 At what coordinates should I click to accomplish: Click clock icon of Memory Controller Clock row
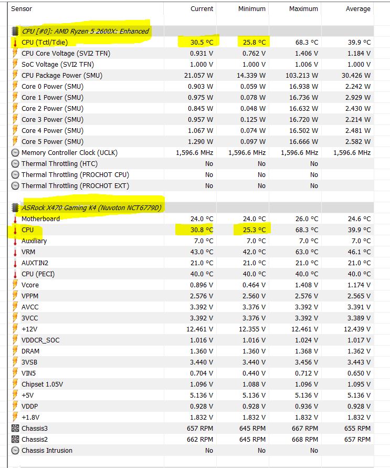(15, 153)
